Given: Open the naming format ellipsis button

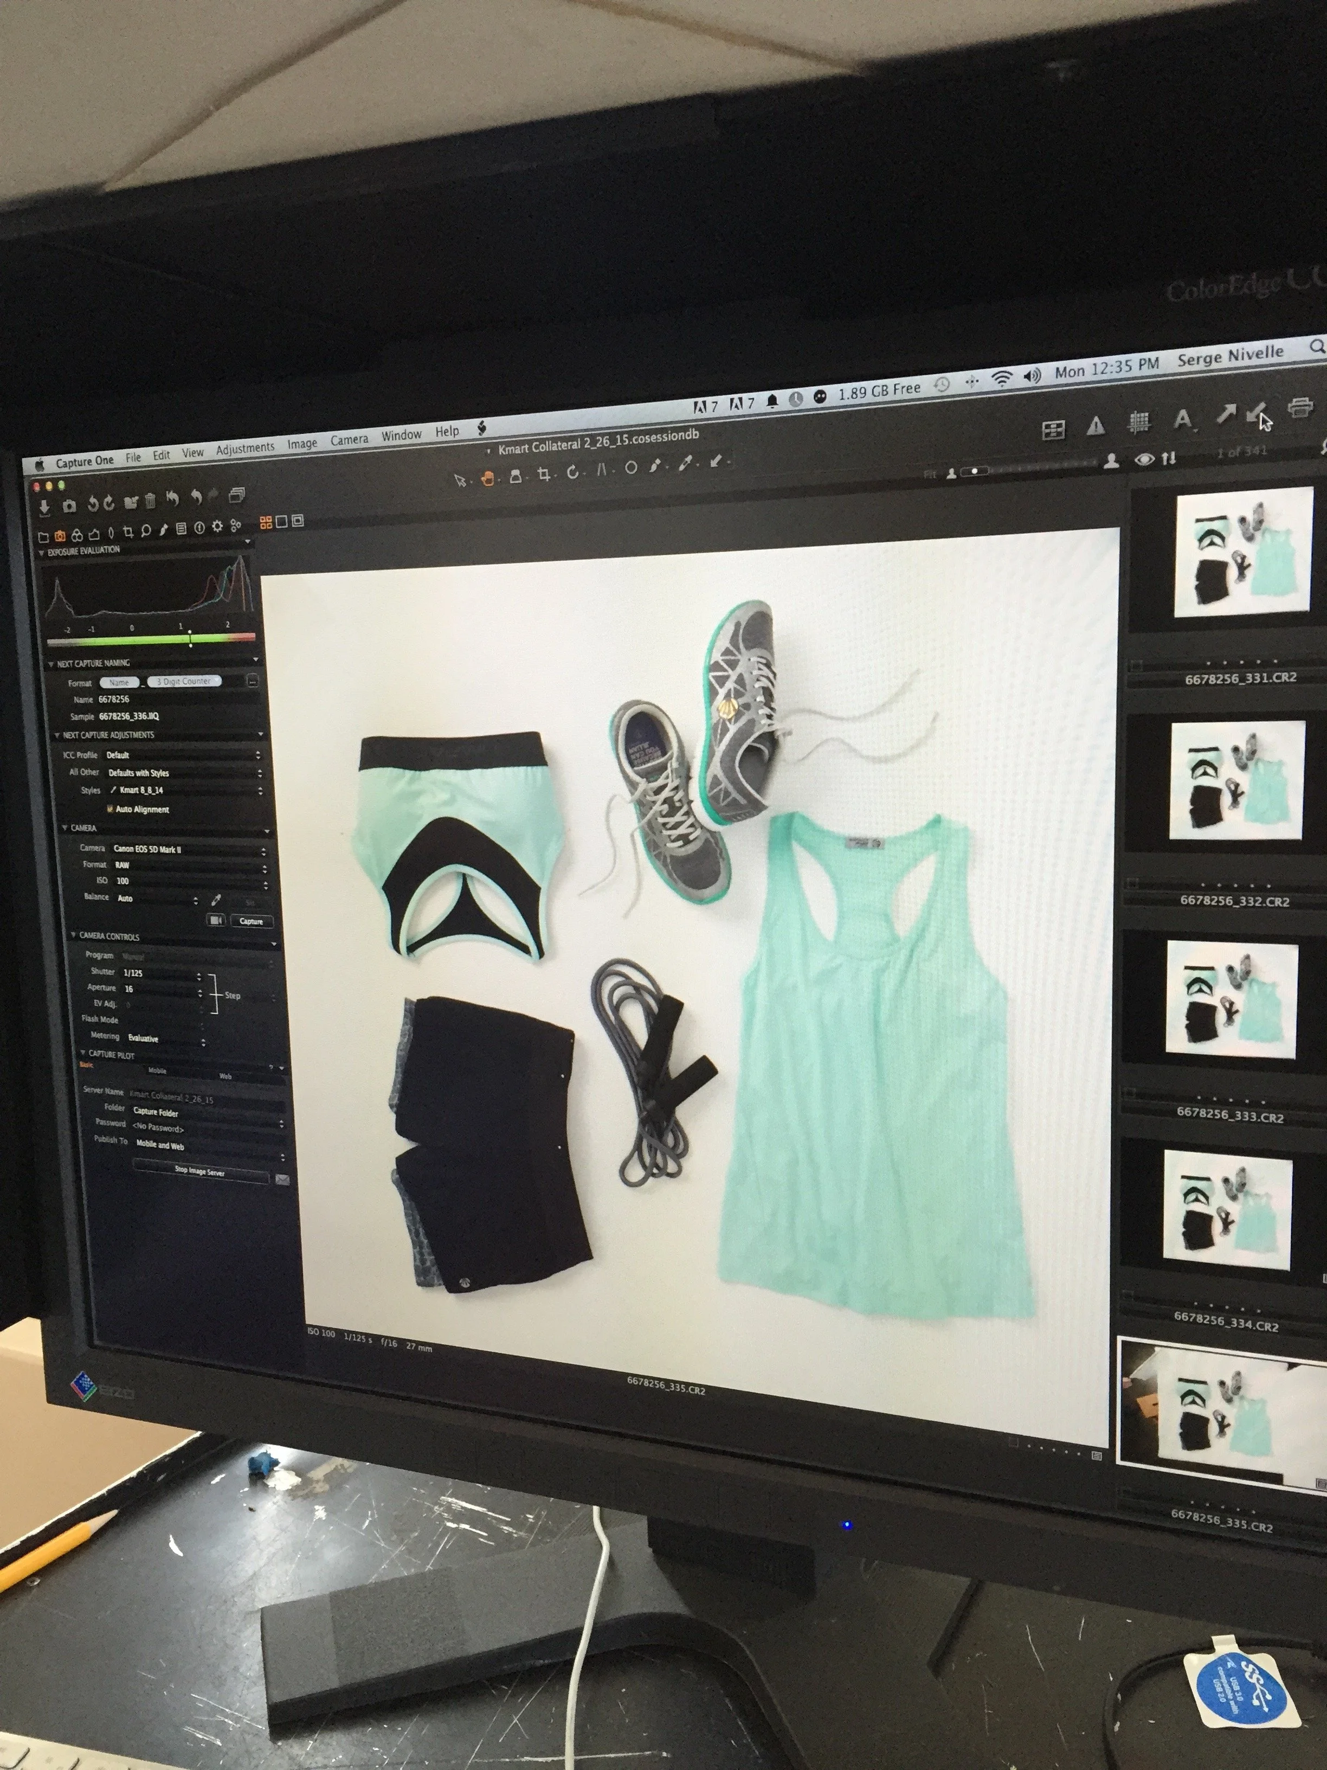Looking at the screenshot, I should tap(252, 680).
